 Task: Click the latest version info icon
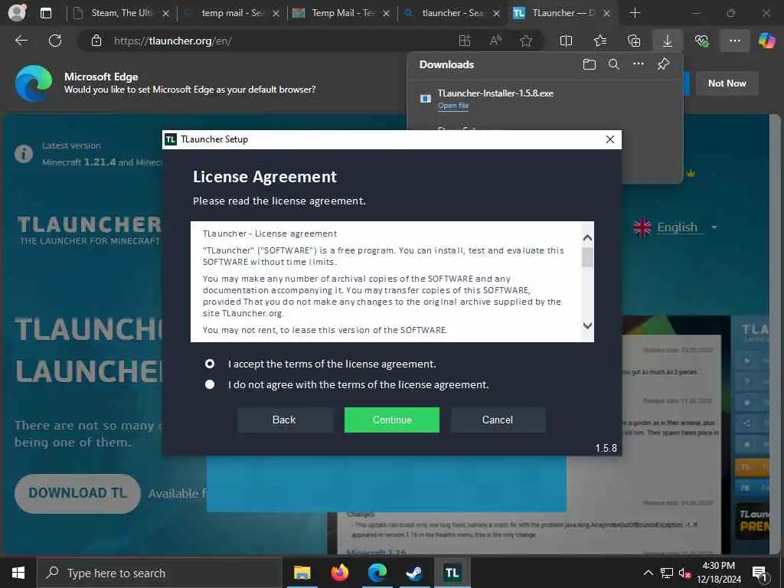(24, 153)
